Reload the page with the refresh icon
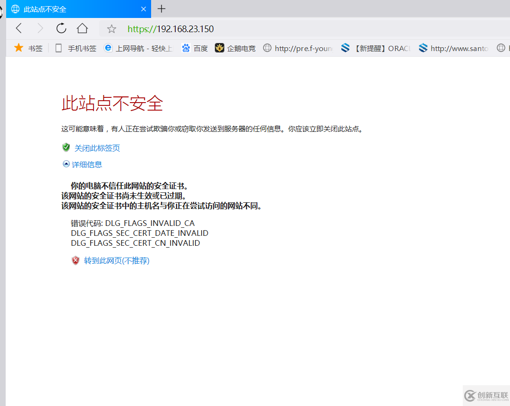 (x=61, y=28)
